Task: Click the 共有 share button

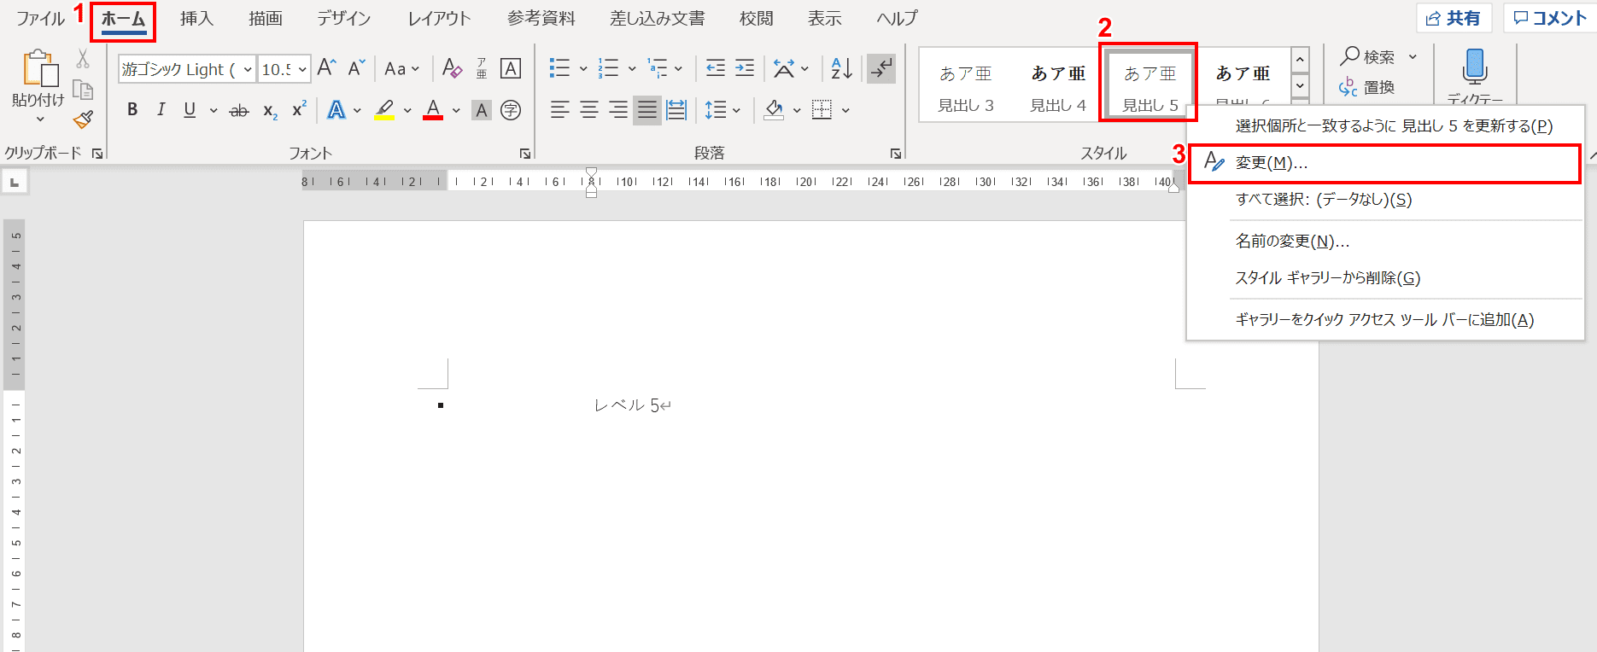Action: coord(1454,18)
